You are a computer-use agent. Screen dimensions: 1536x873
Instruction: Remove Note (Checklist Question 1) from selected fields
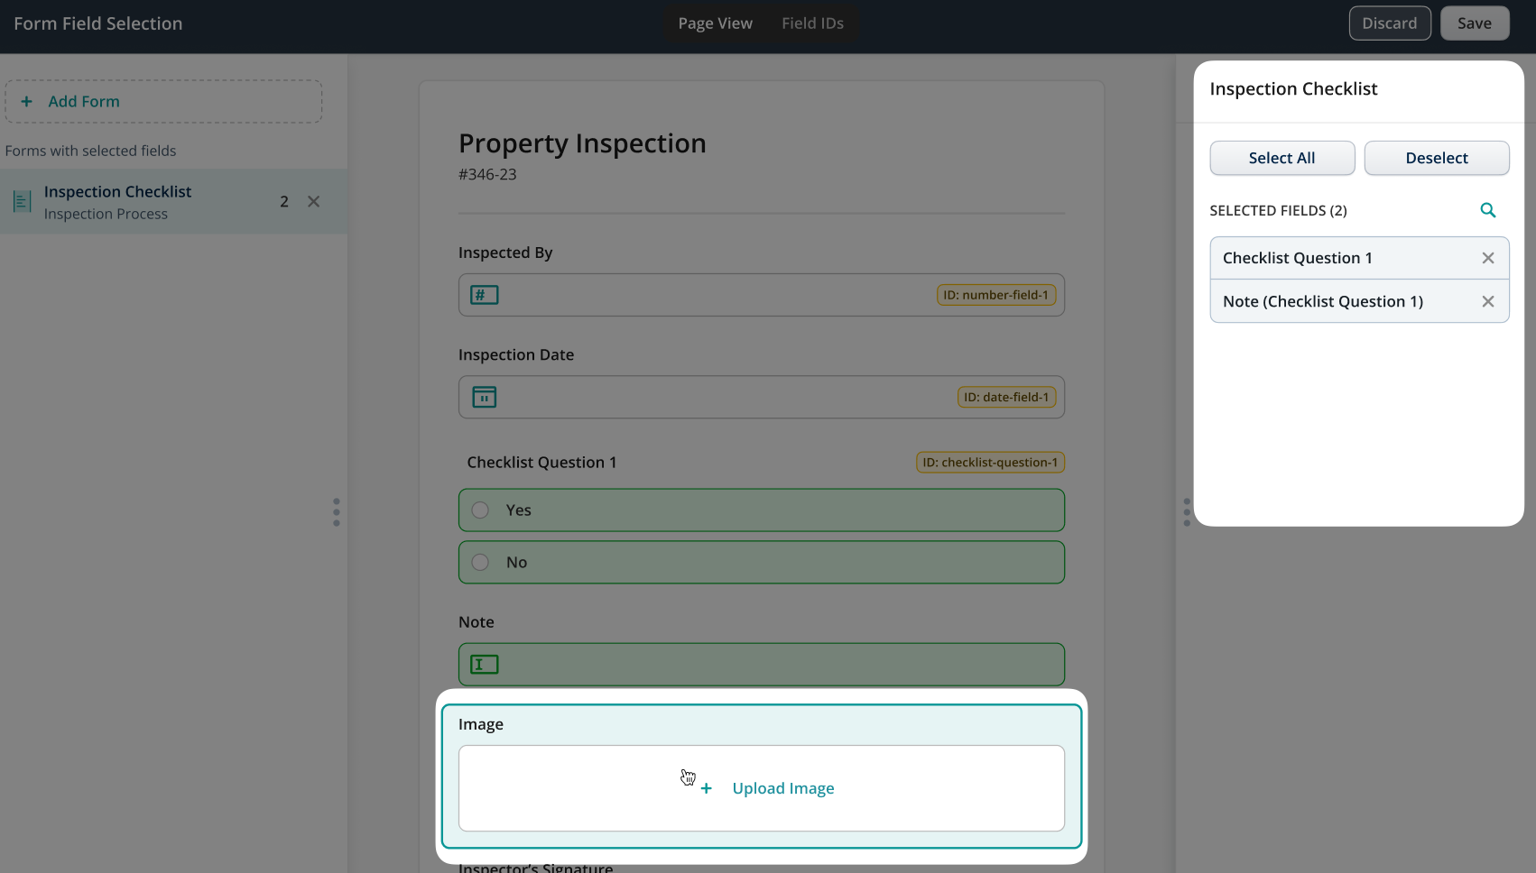pos(1488,301)
